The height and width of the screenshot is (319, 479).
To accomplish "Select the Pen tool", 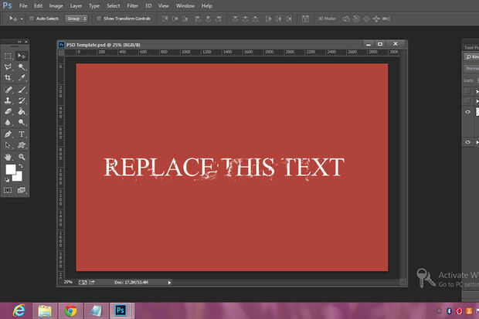I will pyautogui.click(x=8, y=134).
